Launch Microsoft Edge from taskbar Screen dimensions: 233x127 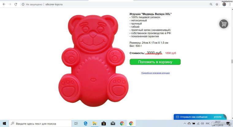86,123
